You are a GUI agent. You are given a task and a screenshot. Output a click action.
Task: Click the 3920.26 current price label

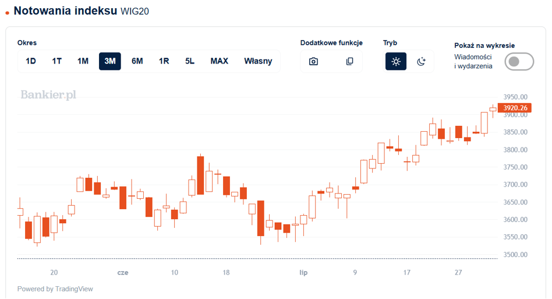[x=515, y=108]
